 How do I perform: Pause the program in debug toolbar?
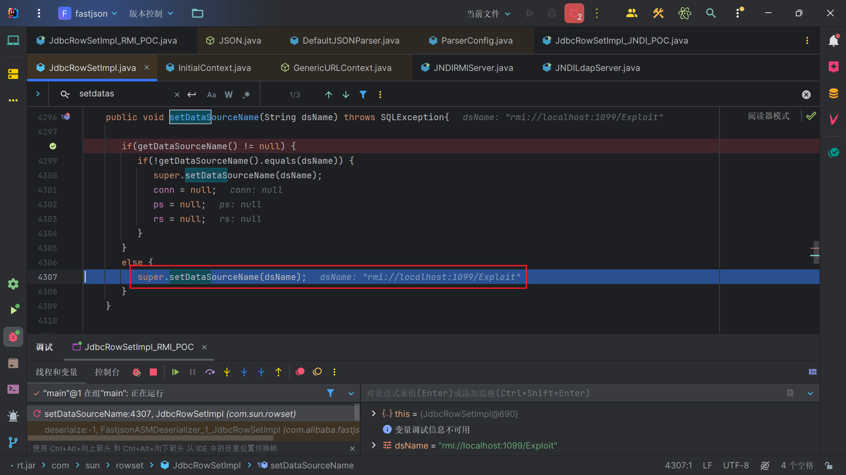tap(193, 372)
